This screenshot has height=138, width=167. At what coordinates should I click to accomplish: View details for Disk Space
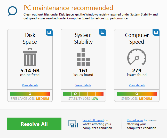(x=30, y=85)
